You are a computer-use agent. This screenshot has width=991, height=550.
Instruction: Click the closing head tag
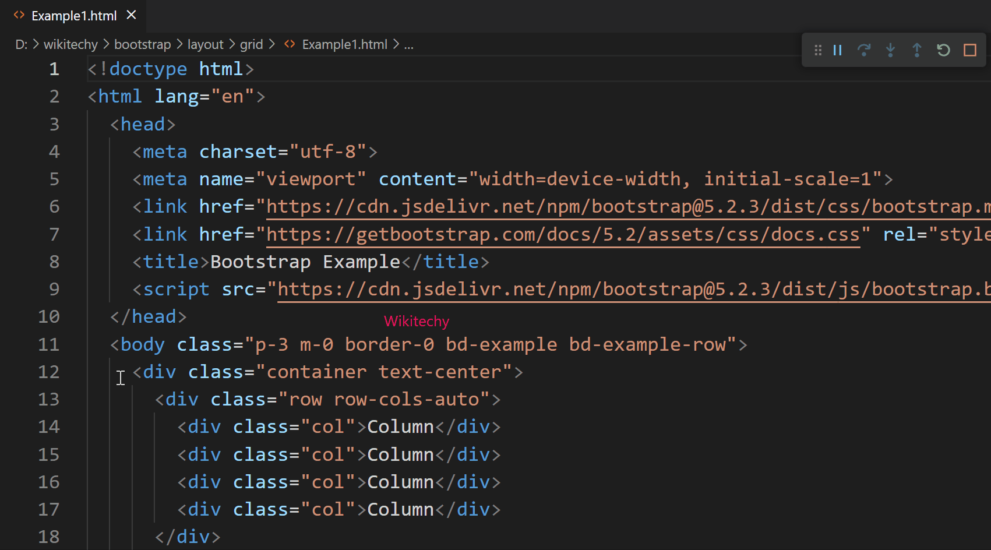click(149, 317)
